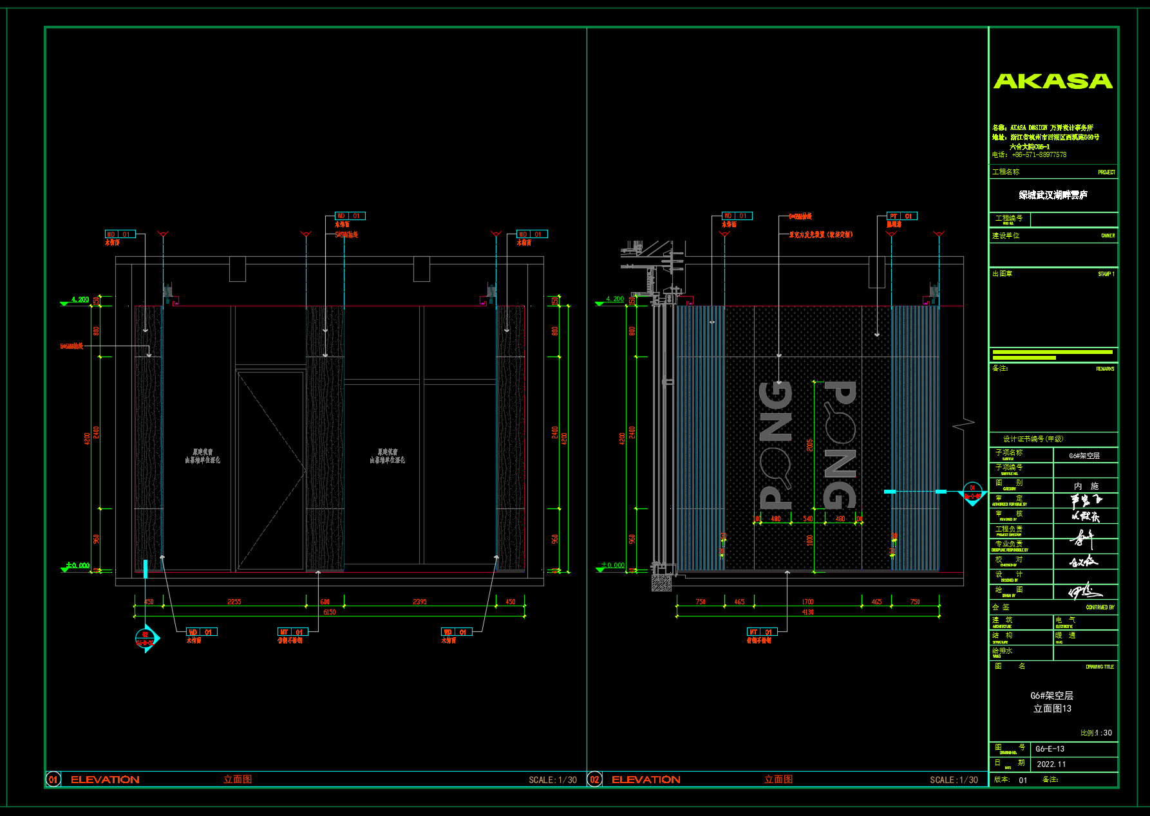Viewport: 1150px width, 816px height.
Task: Click the 工程名称 PROJECT label
Action: click(1053, 172)
